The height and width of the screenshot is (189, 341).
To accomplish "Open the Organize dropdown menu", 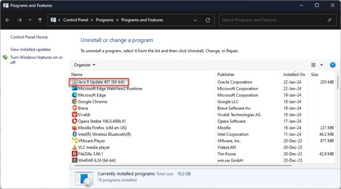I will coord(84,65).
